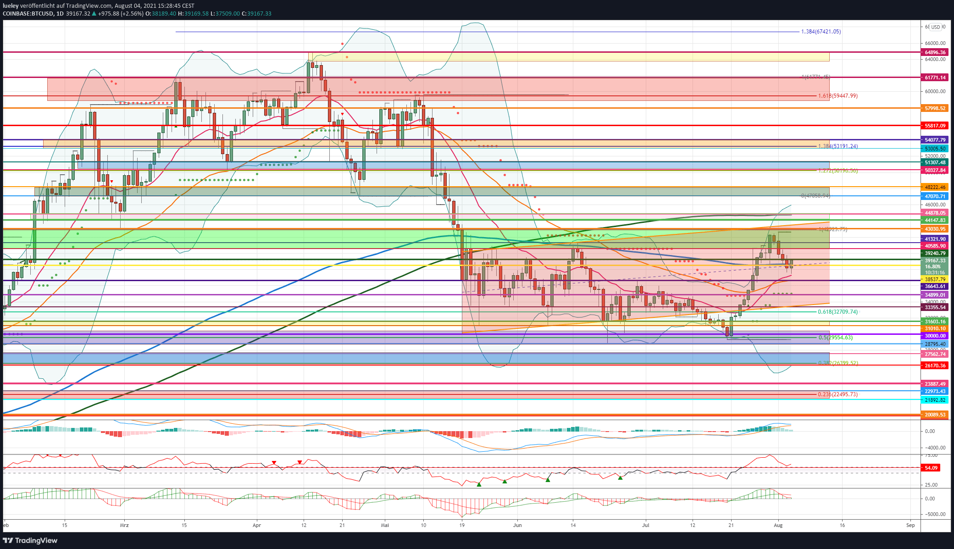954x549 pixels.
Task: Select the Fibonacci 0.618(32709.74) label
Action: pyautogui.click(x=838, y=312)
